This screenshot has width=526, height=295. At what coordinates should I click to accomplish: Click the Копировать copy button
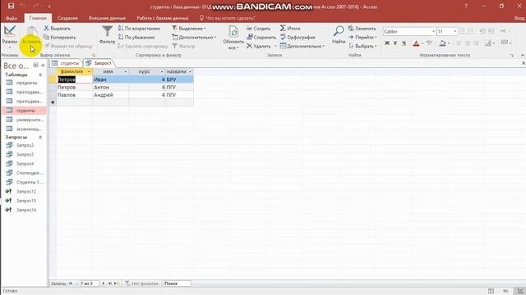60,38
